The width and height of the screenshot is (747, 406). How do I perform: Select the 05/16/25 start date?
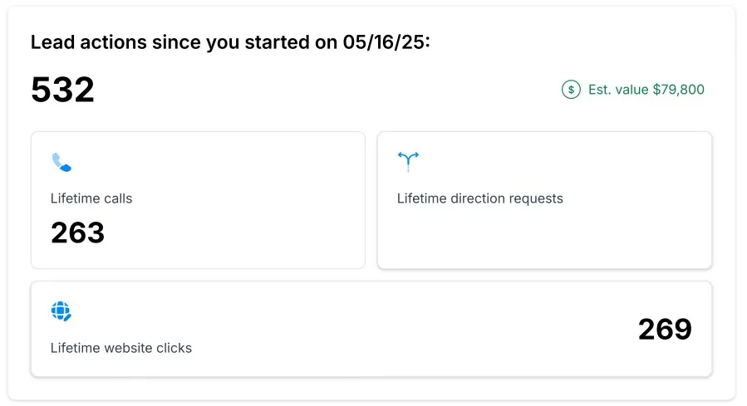386,42
